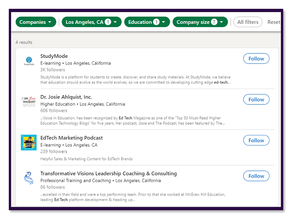The width and height of the screenshot is (292, 219).
Task: Open the StudyMode company title link
Action: 54,56
